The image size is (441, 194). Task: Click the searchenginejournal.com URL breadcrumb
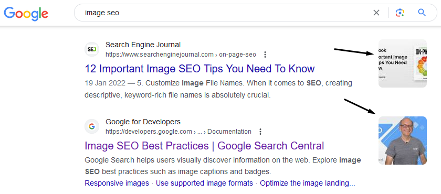(x=181, y=55)
